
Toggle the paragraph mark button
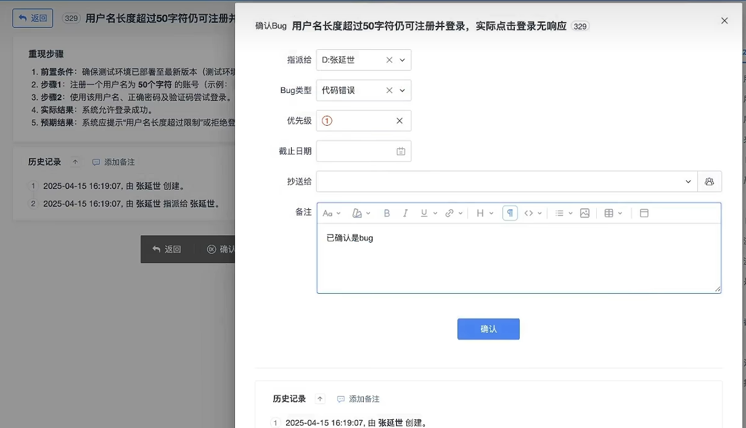click(x=510, y=213)
